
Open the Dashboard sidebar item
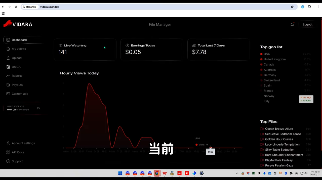pyautogui.click(x=23, y=40)
